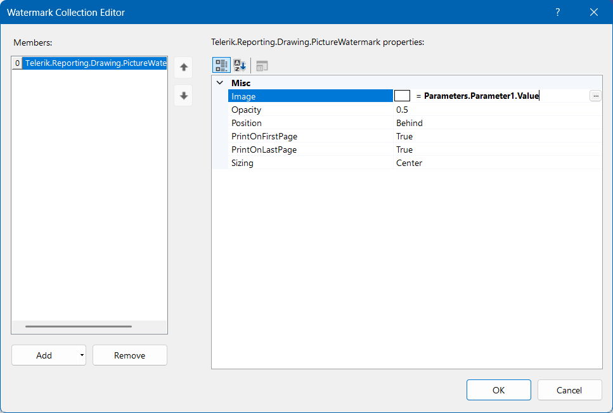Click the Image ellipsis browse button
Viewport: 613px width, 413px height.
pyautogui.click(x=595, y=96)
